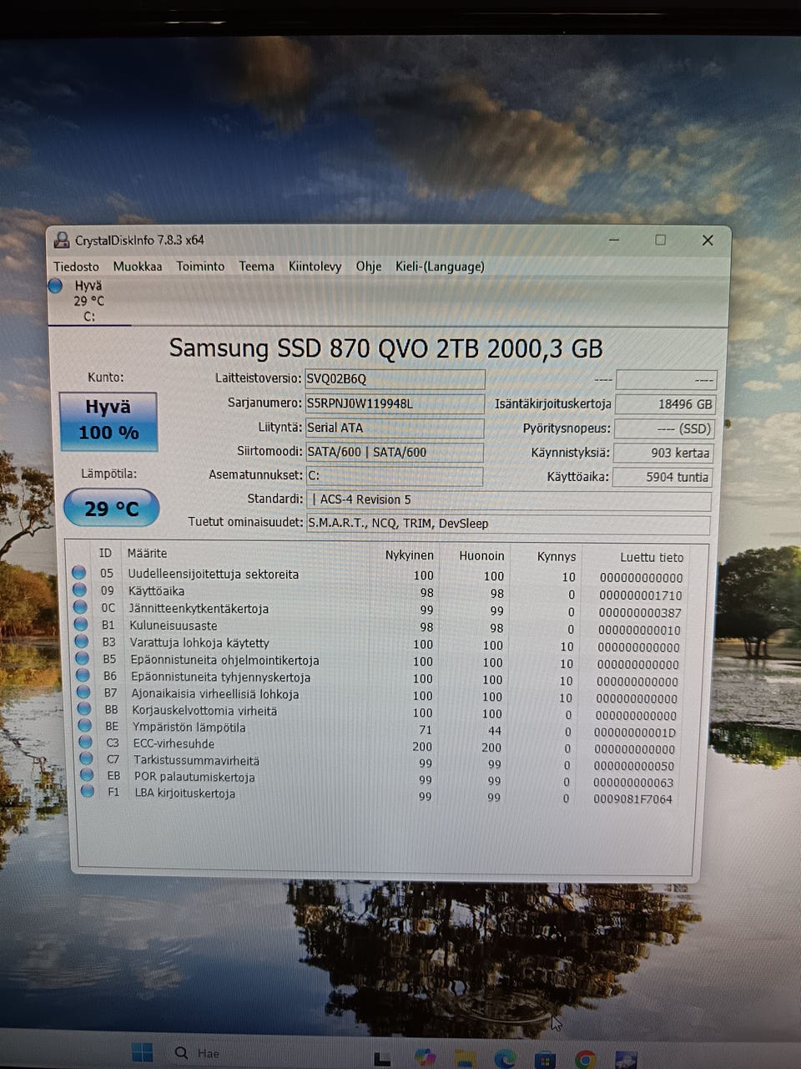
Task: Click the status circle for Epäonnistuneita ohjelmointikertoja
Action: 83,658
